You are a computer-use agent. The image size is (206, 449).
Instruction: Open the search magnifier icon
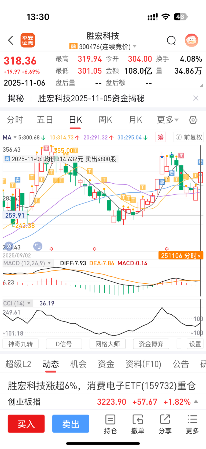(x=171, y=41)
